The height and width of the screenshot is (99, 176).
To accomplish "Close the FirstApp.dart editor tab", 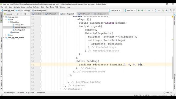I will coord(57,14).
